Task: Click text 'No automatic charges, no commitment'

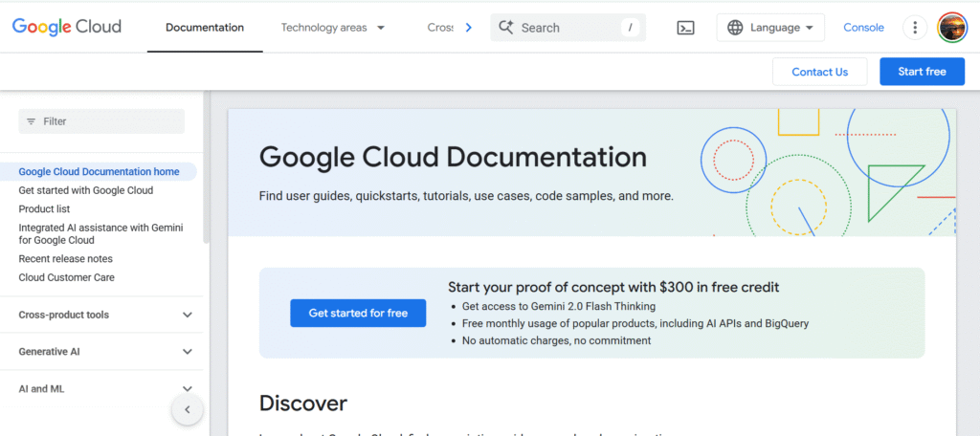Action: click(556, 340)
